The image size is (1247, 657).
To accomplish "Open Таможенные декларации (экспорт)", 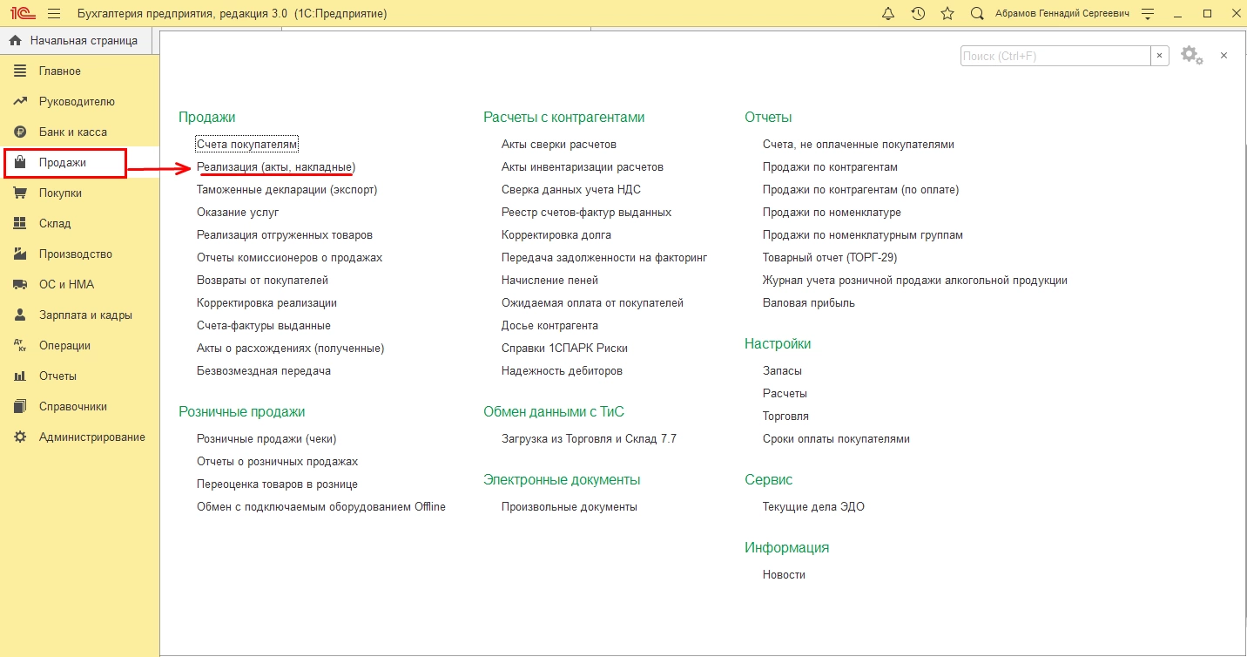I will tap(286, 189).
